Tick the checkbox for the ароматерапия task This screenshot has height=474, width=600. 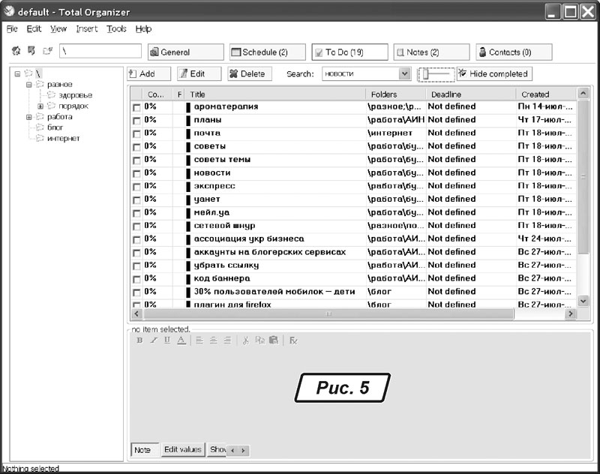pos(136,107)
